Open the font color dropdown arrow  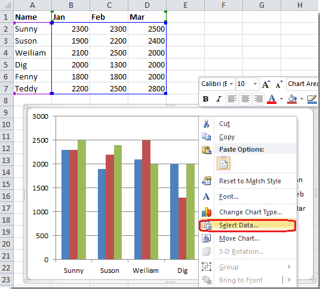point(281,99)
